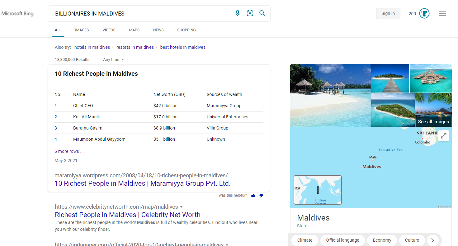Expand 6 more rows in table
Viewport: 458px width, 246px height.
pos(69,151)
